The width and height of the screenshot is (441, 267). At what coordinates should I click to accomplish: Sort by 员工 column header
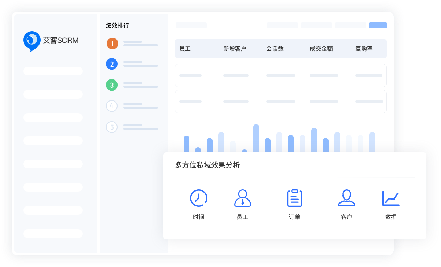185,49
